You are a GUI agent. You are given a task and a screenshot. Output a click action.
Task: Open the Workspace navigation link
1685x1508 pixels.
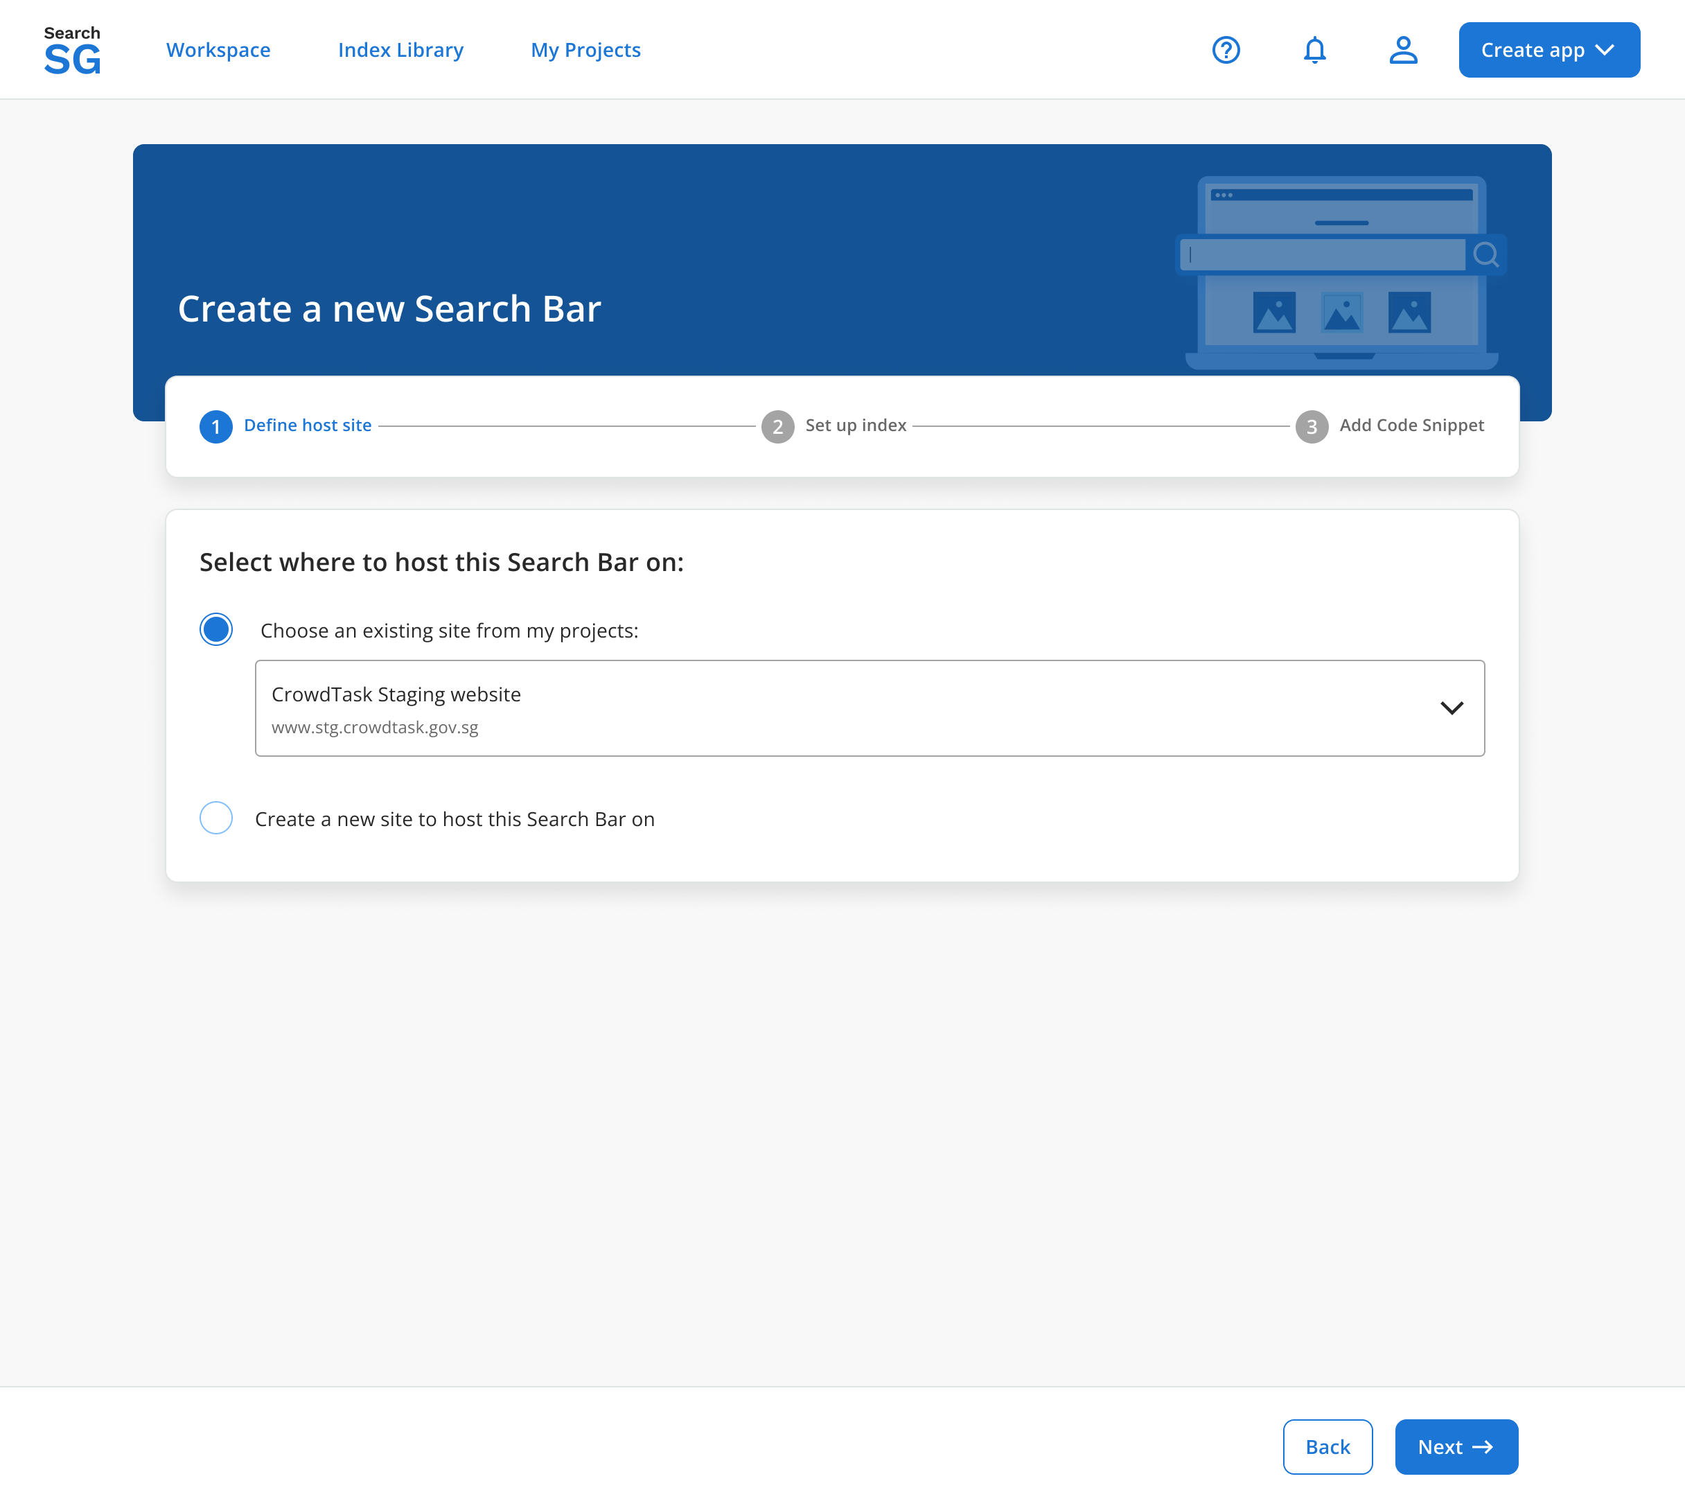218,50
